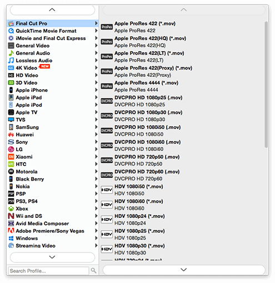This screenshot has width=275, height=283.
Task: Click the Final Cut Pro clapperboard icon
Action: click(11, 23)
